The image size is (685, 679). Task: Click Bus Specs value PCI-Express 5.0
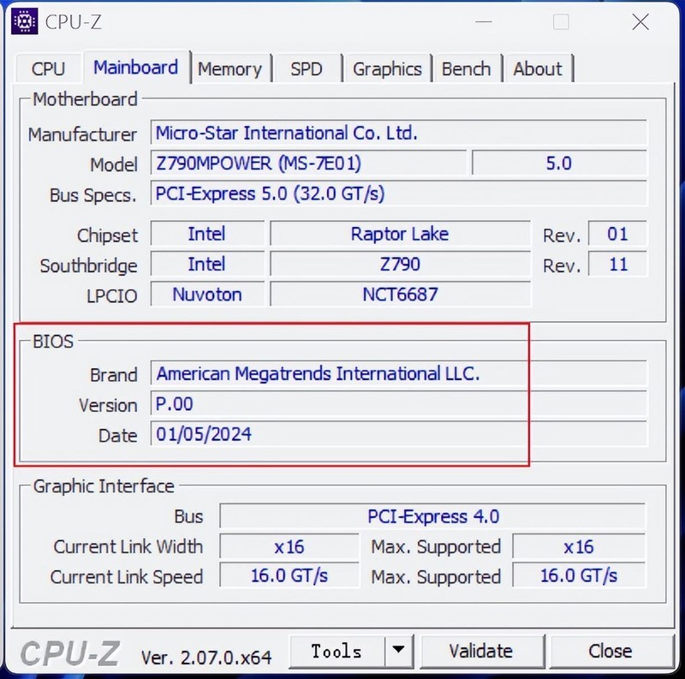coord(398,194)
